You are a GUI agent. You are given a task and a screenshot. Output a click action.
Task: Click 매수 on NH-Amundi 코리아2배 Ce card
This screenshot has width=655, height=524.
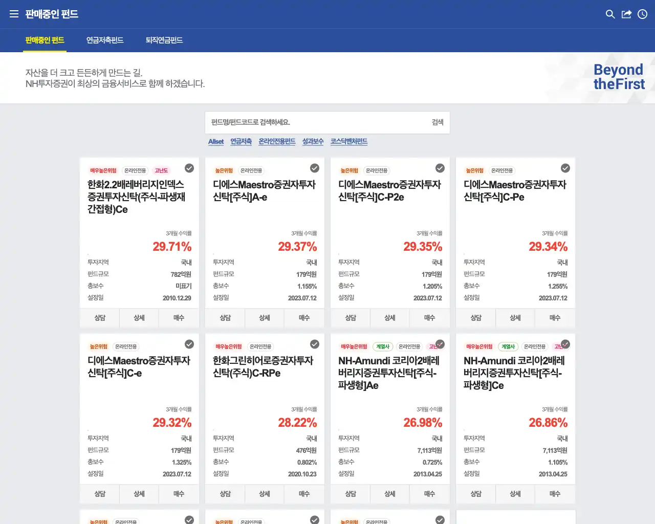(x=555, y=494)
